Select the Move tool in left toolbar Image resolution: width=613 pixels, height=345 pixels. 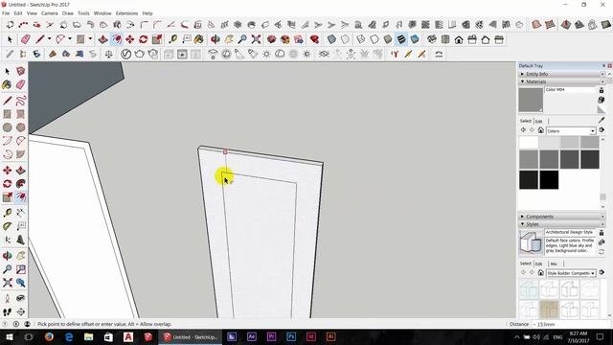pos(7,171)
